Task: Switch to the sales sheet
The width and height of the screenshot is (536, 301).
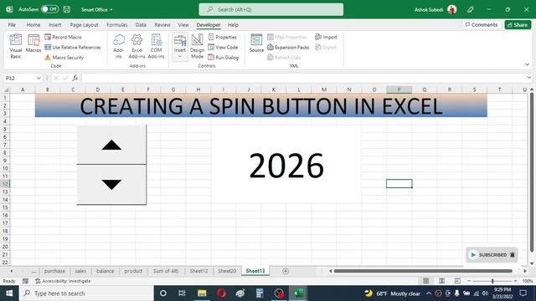Action: (x=80, y=271)
